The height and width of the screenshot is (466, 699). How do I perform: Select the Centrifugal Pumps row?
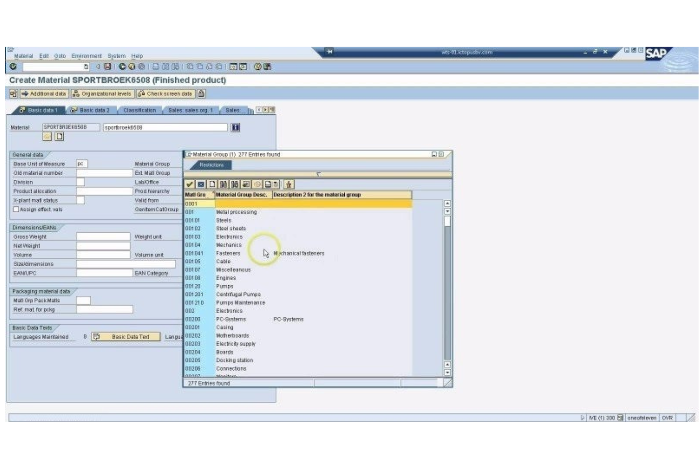(298, 294)
